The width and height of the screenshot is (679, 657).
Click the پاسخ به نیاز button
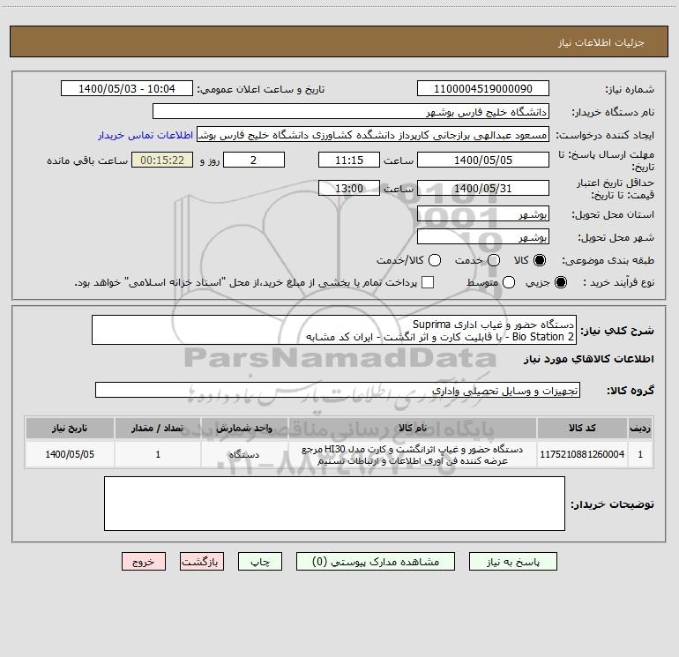coord(512,562)
